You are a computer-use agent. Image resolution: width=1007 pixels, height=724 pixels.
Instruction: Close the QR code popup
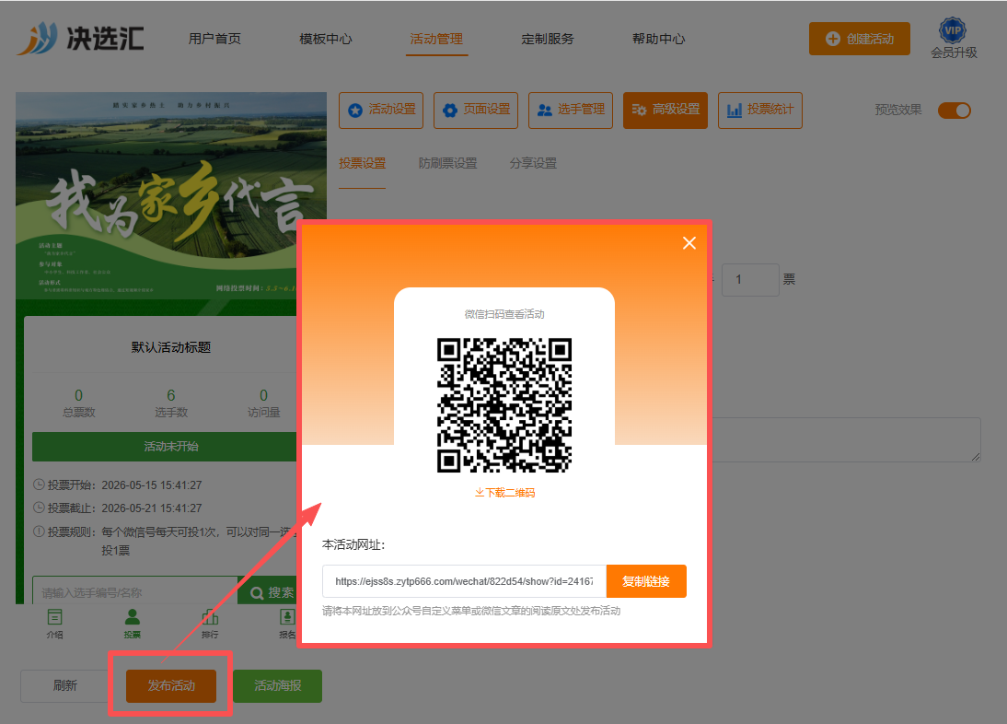point(689,243)
